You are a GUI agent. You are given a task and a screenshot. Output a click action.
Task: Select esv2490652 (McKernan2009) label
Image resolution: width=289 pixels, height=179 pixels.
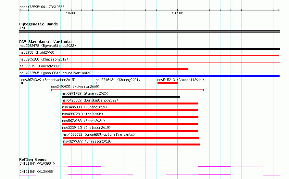[75, 87]
